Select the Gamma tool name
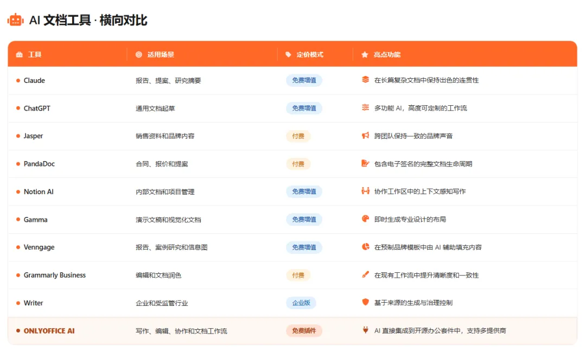This screenshot has width=586, height=352. (35, 220)
